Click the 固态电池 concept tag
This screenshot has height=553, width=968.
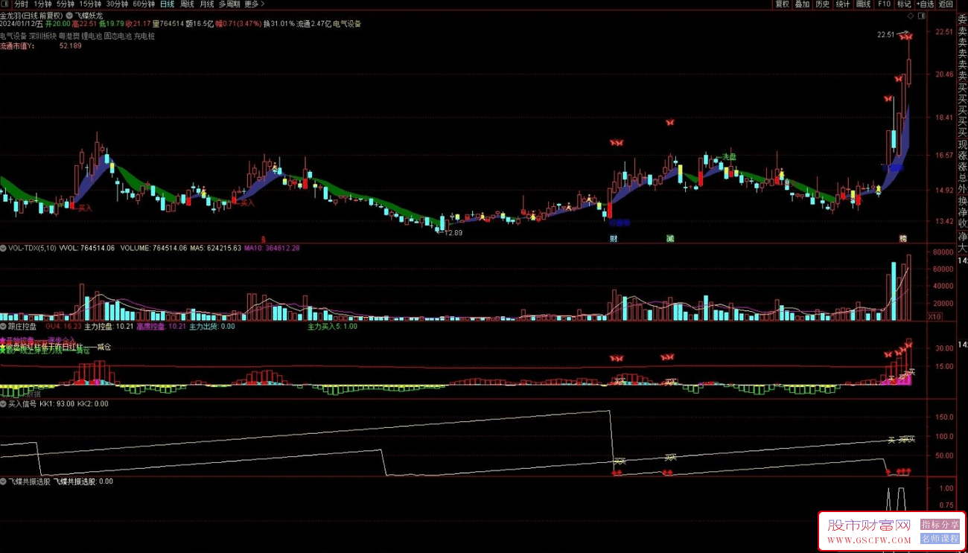[118, 35]
